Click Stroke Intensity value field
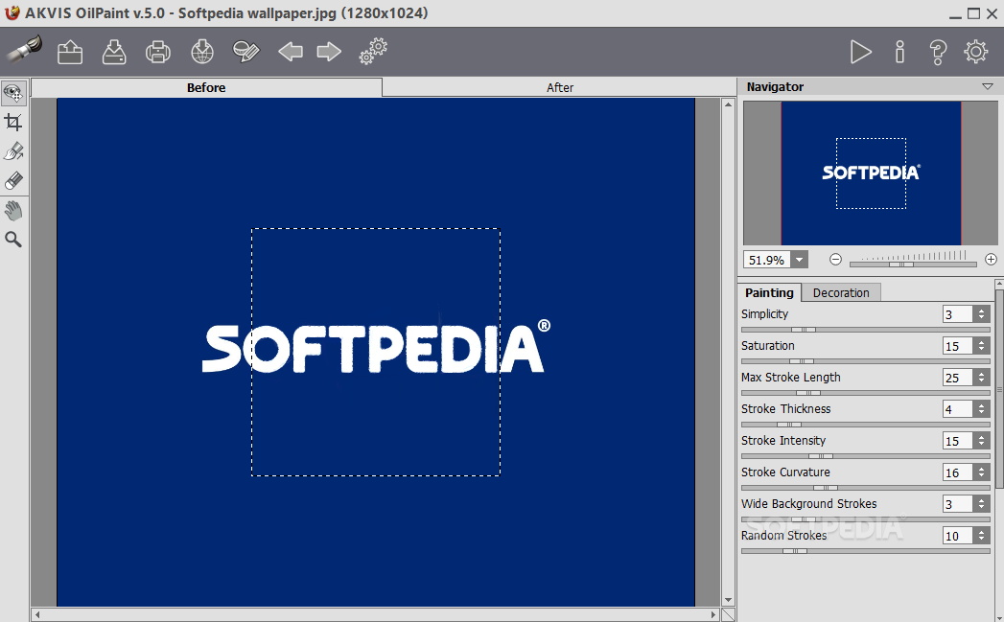Screen dimensions: 1004x622 957,441
